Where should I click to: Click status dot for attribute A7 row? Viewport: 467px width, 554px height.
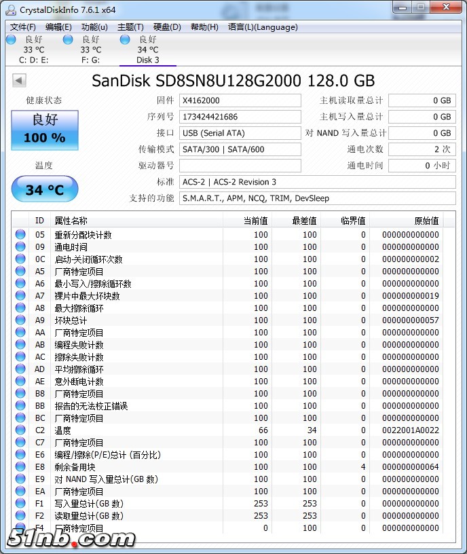20,295
